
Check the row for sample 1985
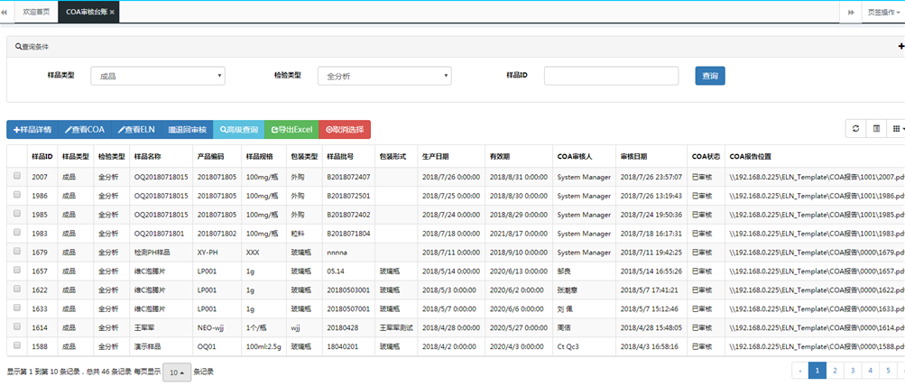(x=17, y=214)
